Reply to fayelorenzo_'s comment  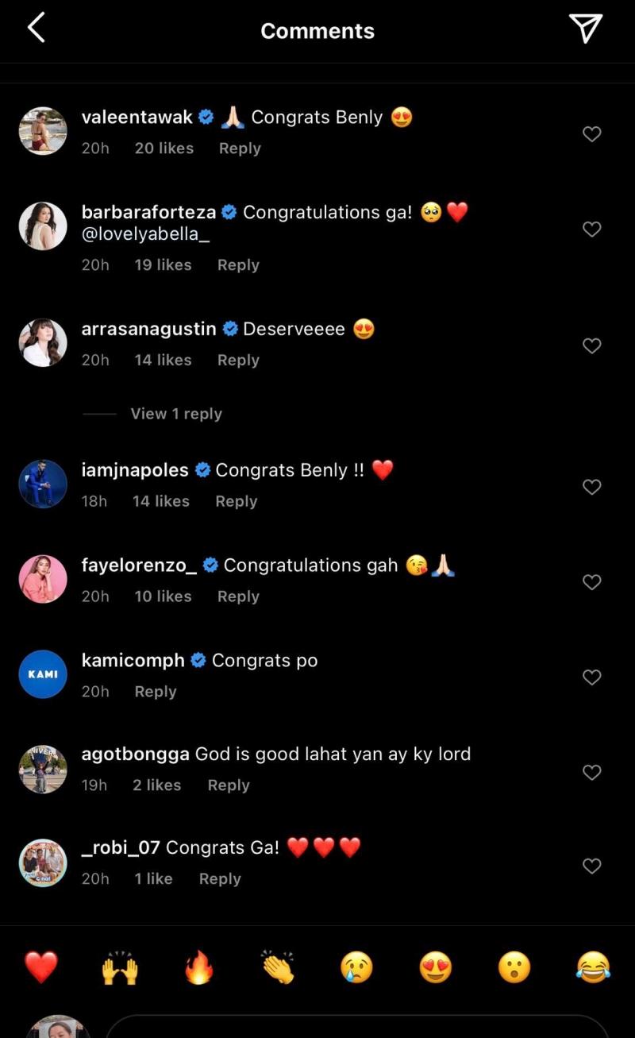pyautogui.click(x=238, y=596)
